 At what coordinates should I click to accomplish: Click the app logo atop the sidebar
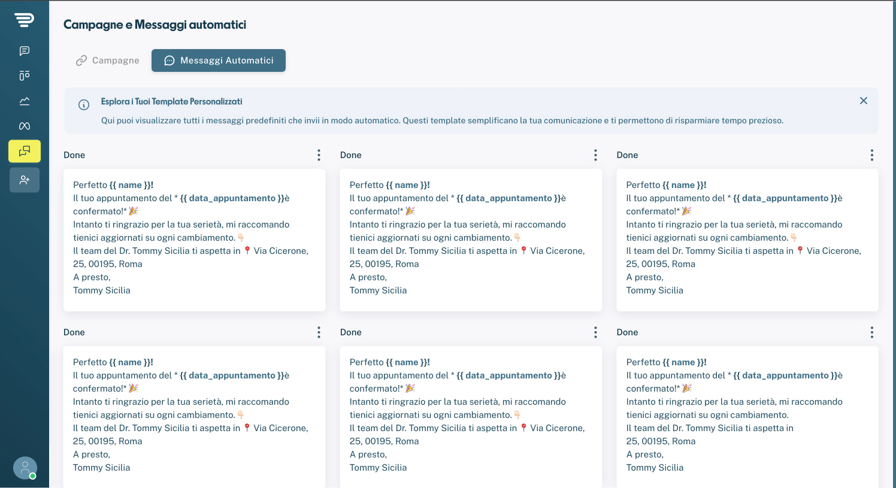tap(25, 20)
